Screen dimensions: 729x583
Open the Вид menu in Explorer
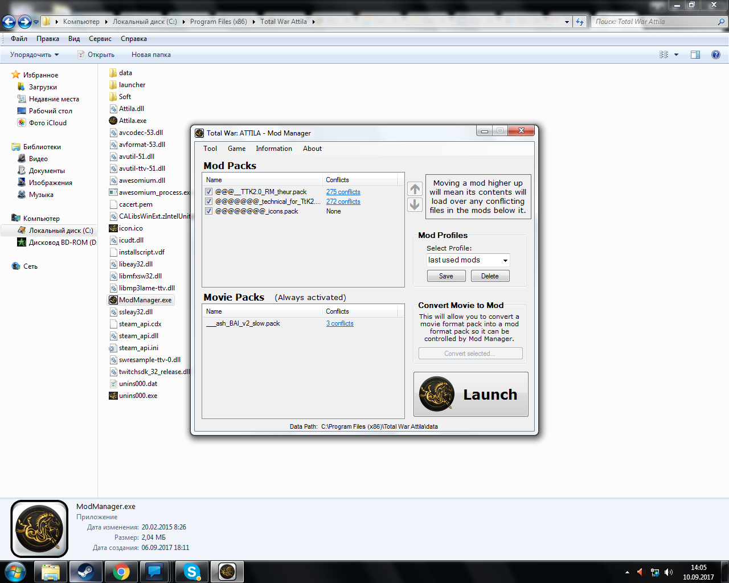(x=74, y=39)
